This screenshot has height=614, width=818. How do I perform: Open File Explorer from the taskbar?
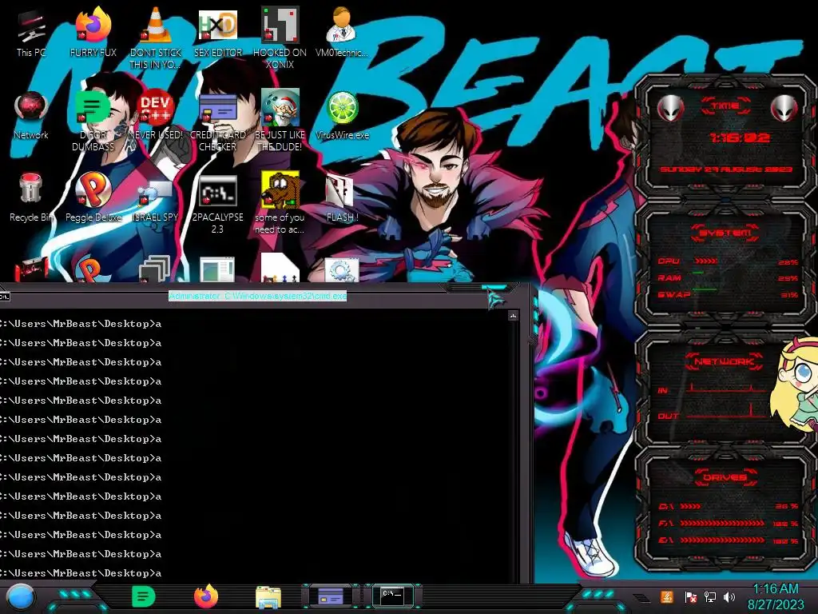pyautogui.click(x=268, y=596)
